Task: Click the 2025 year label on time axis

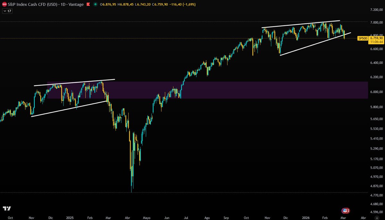Action: tap(70, 217)
